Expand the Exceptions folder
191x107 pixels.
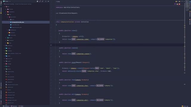[x=6, y=12]
